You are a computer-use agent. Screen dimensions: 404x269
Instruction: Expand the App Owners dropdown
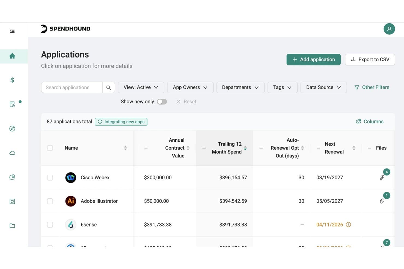pos(190,87)
